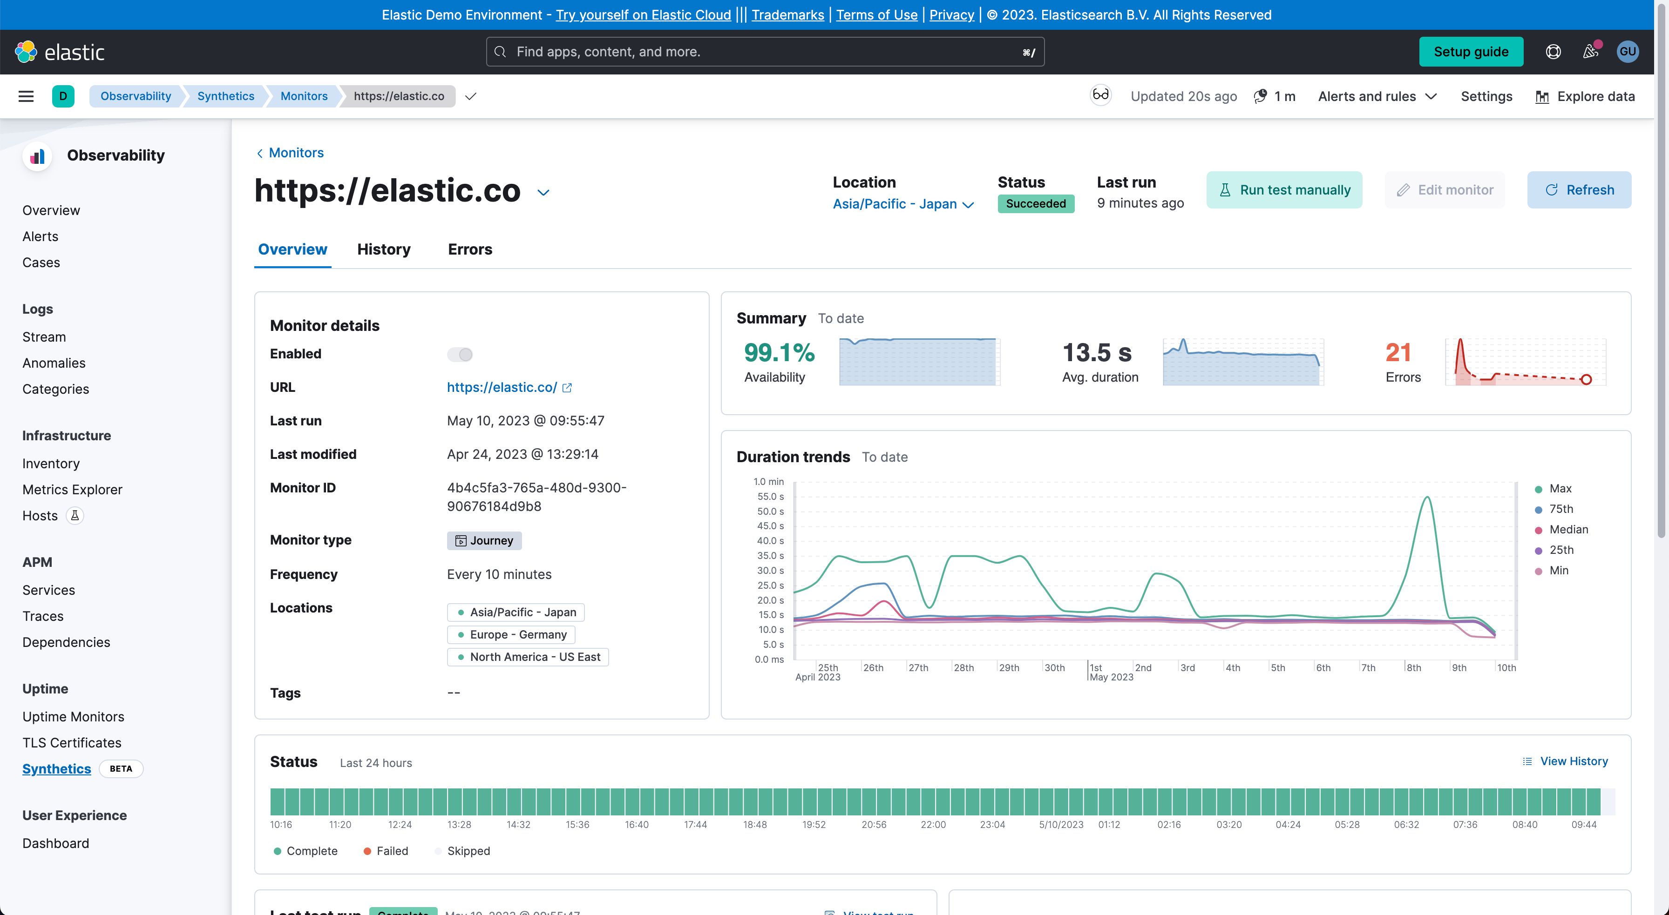This screenshot has height=915, width=1669.
Task: Go to Observability breadcrumb
Action: click(x=136, y=96)
